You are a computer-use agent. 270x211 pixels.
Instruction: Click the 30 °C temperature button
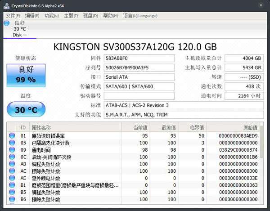pos(26,109)
